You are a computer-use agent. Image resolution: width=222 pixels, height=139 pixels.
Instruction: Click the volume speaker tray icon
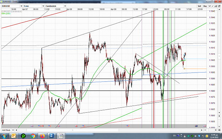point(195,136)
